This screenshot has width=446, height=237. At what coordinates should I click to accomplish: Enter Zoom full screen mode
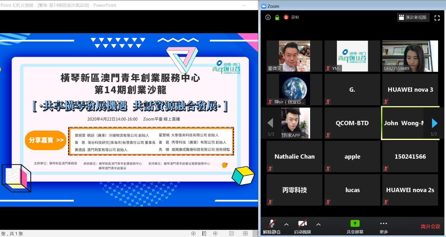437,18
